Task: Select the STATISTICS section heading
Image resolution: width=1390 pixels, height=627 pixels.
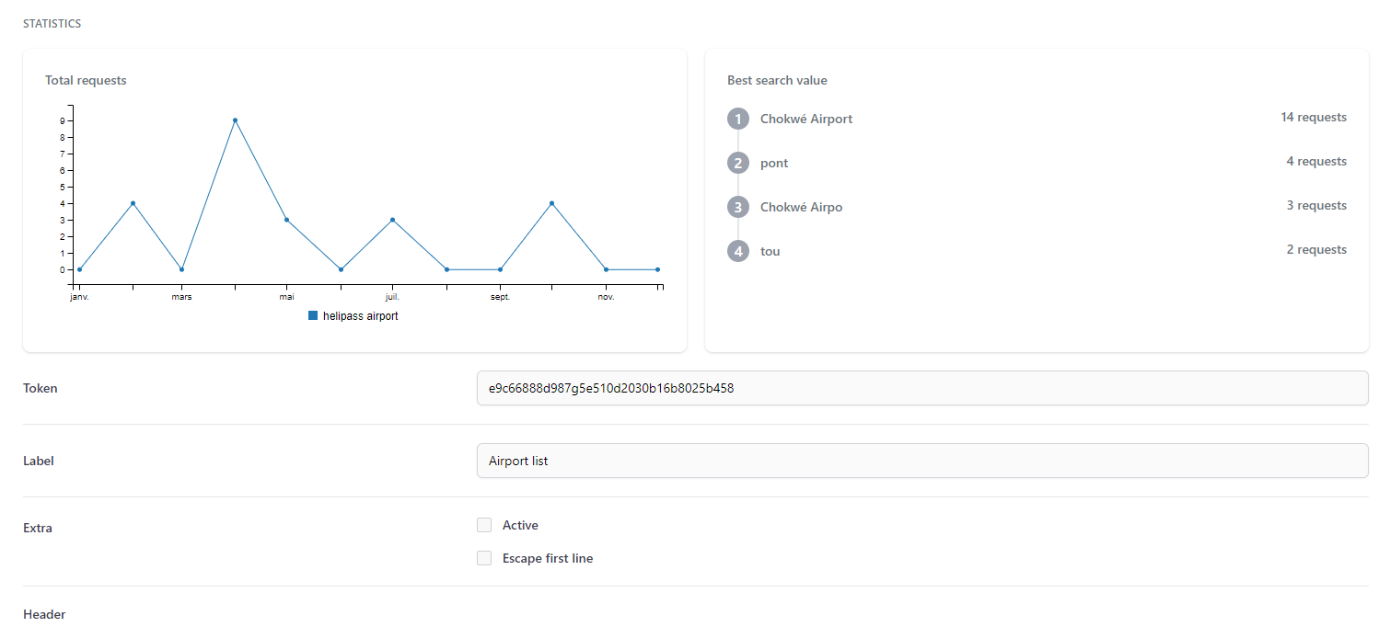Action: pos(52,23)
